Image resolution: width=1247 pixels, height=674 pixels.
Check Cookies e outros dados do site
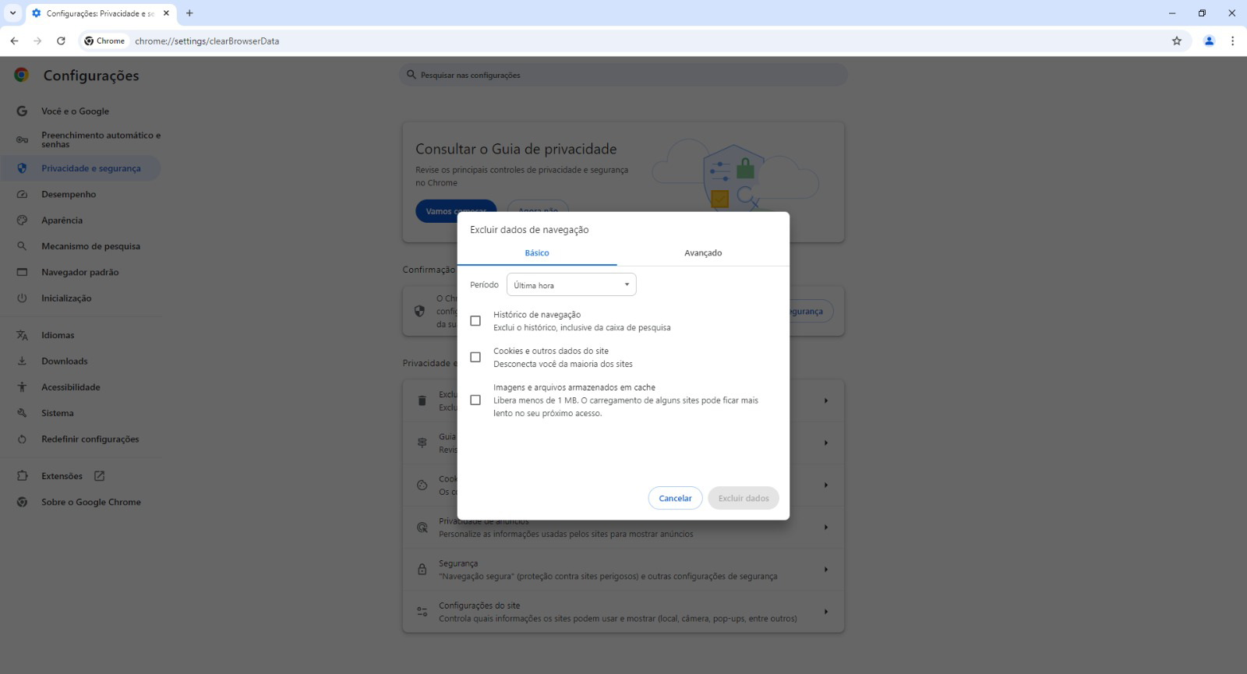[x=475, y=357]
